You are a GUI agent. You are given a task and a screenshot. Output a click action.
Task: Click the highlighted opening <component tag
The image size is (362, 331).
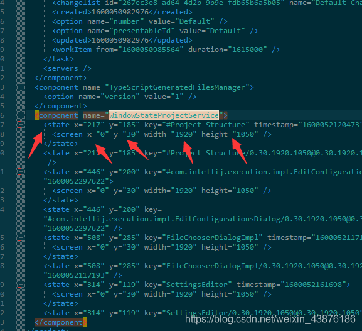click(56, 115)
